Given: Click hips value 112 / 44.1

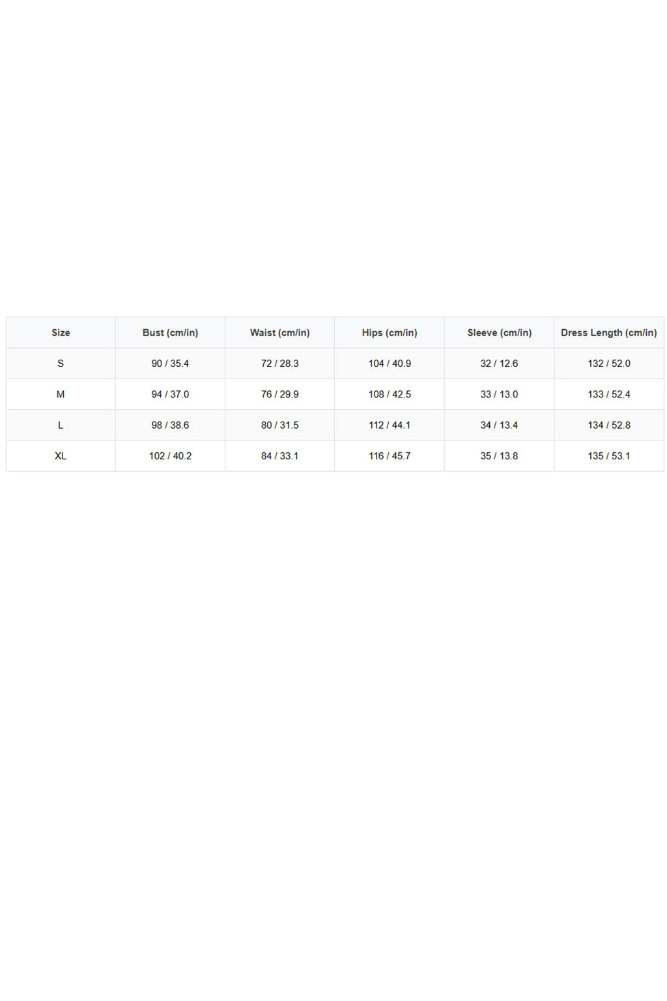Looking at the screenshot, I should (x=390, y=425).
